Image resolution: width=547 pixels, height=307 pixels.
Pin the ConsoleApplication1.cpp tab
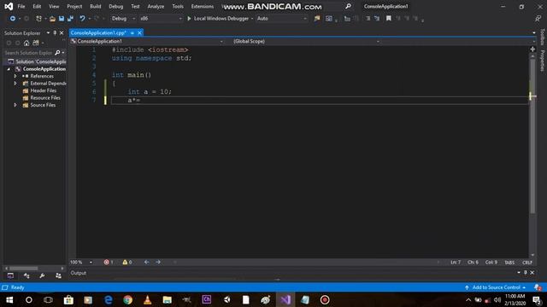point(132,32)
